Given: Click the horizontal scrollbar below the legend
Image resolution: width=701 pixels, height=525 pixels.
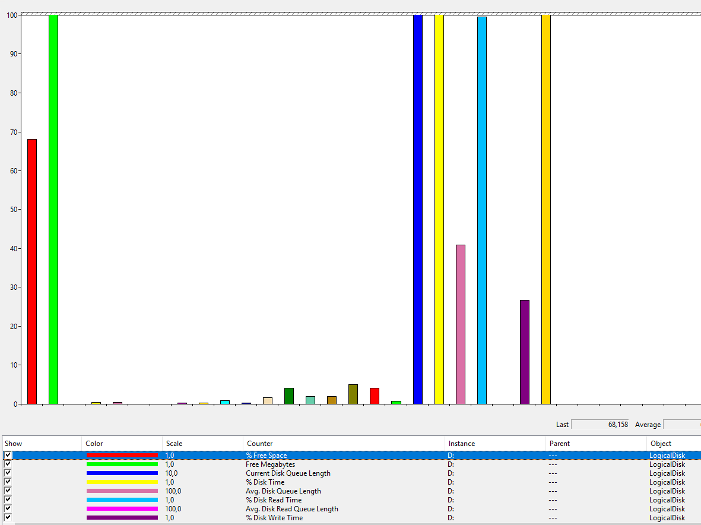Looking at the screenshot, I should point(356,523).
